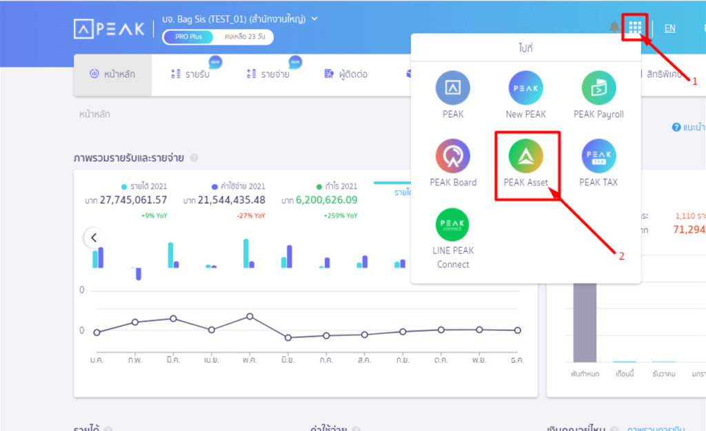The width and height of the screenshot is (706, 431).
Task: Click the ก.ย. month label on the chart
Action: (403, 361)
